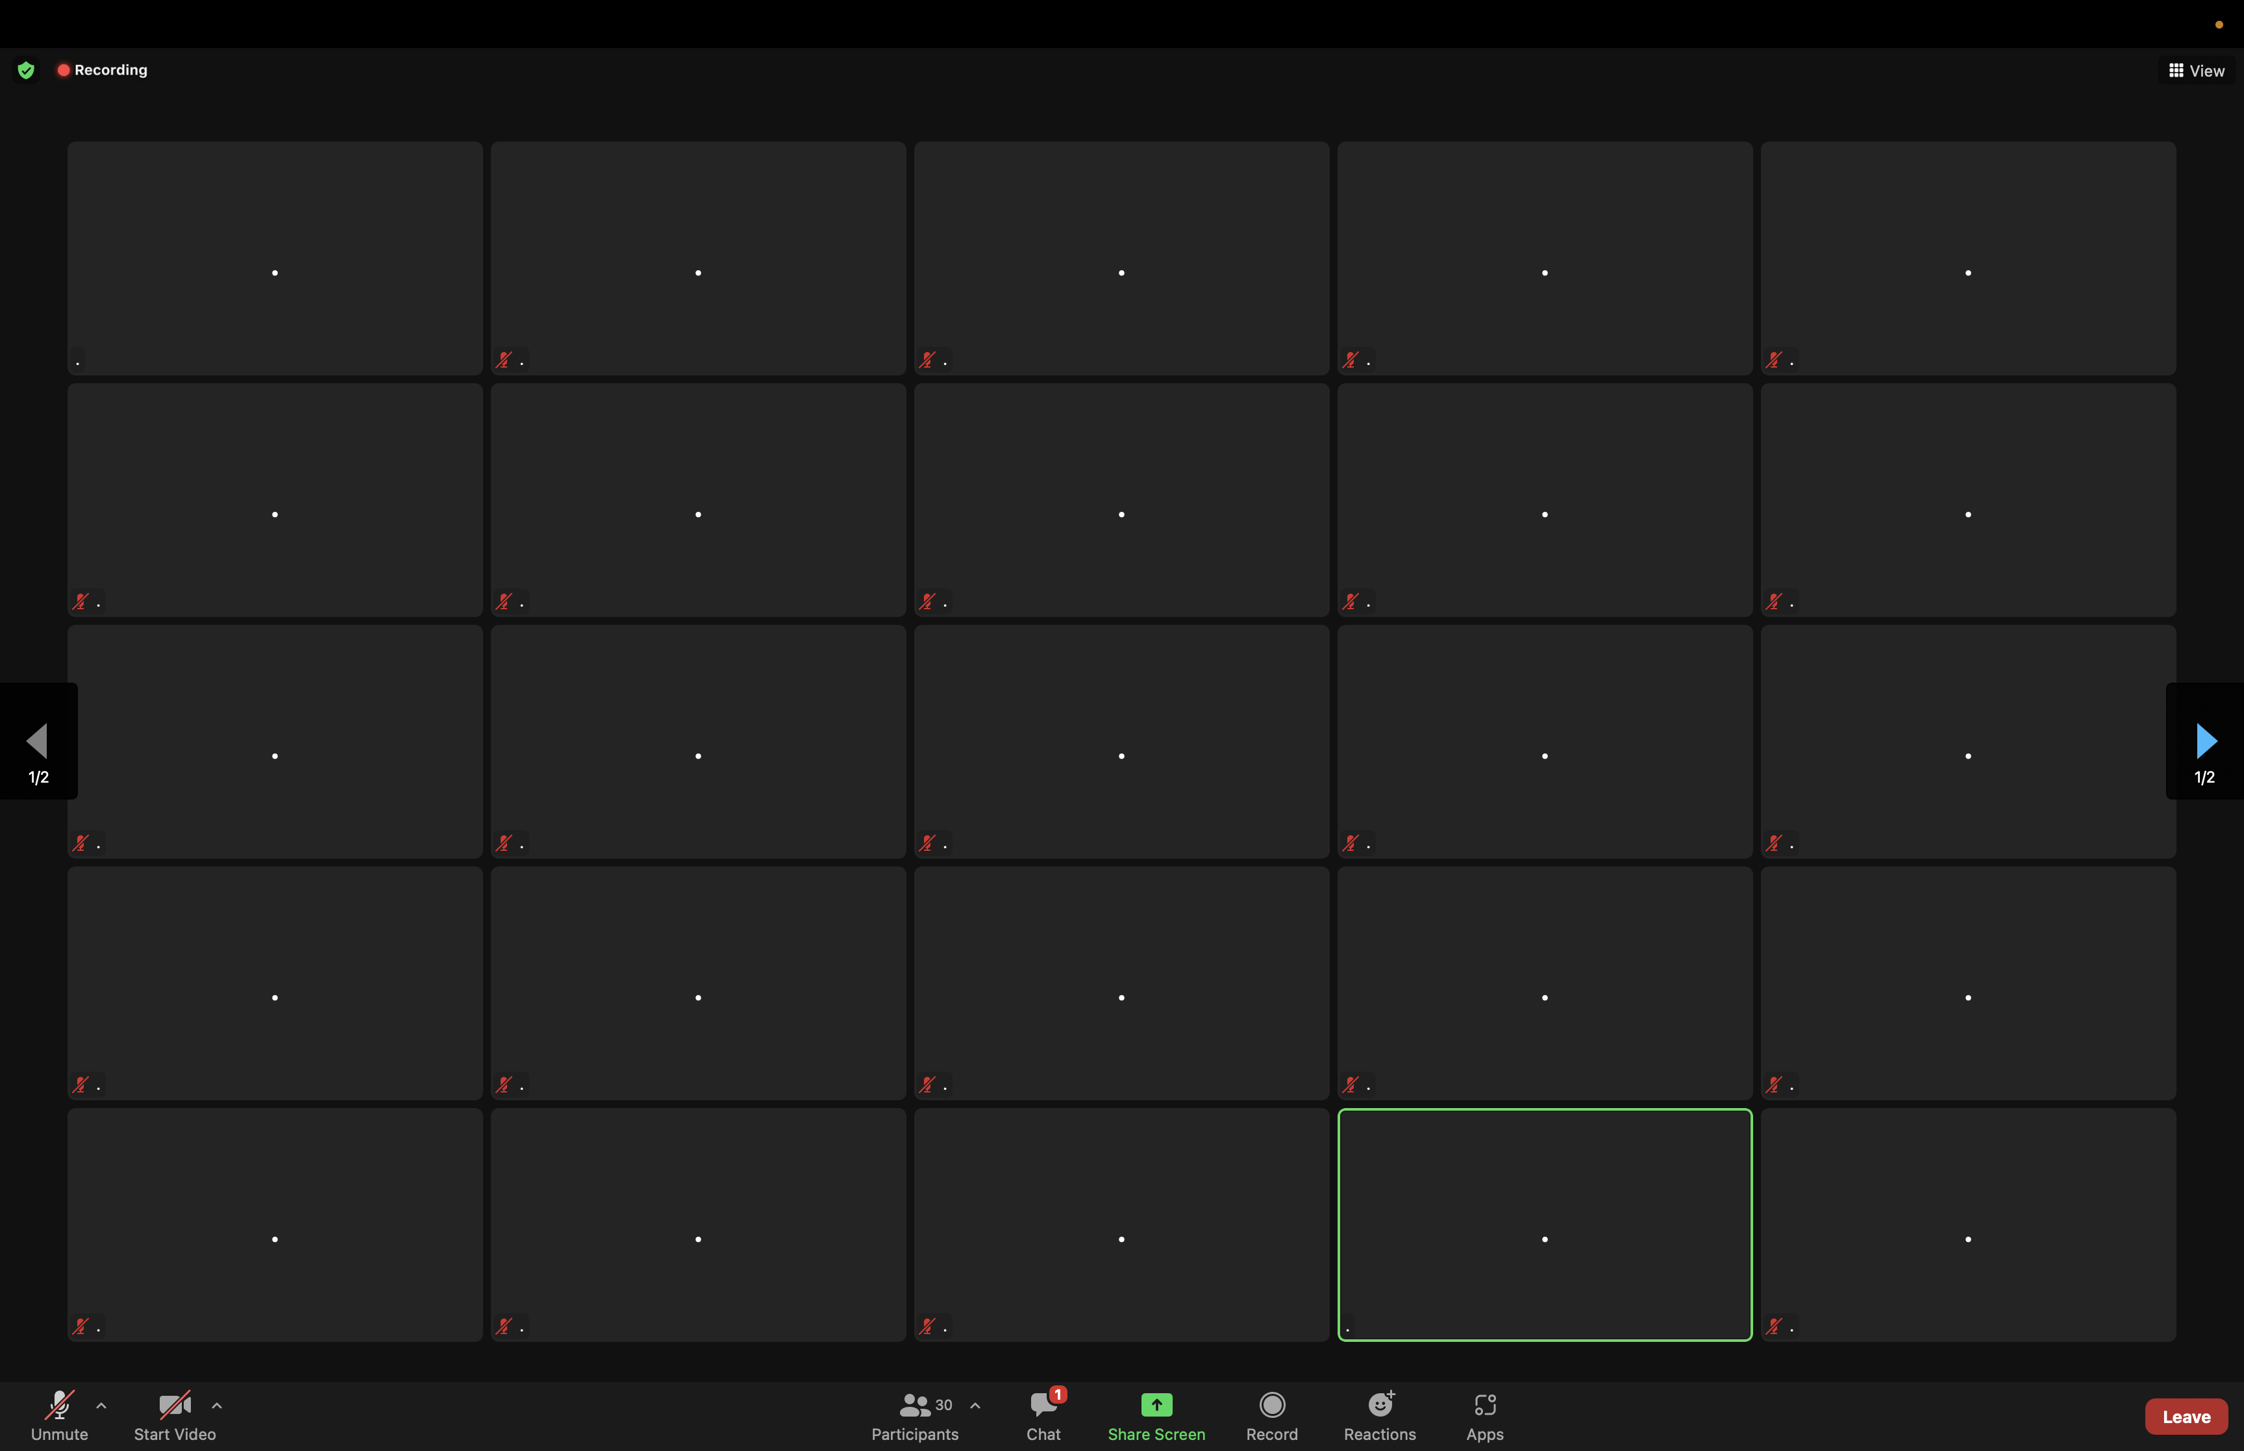Click the green Share Screen icon
The image size is (2244, 1451).
coord(1156,1405)
